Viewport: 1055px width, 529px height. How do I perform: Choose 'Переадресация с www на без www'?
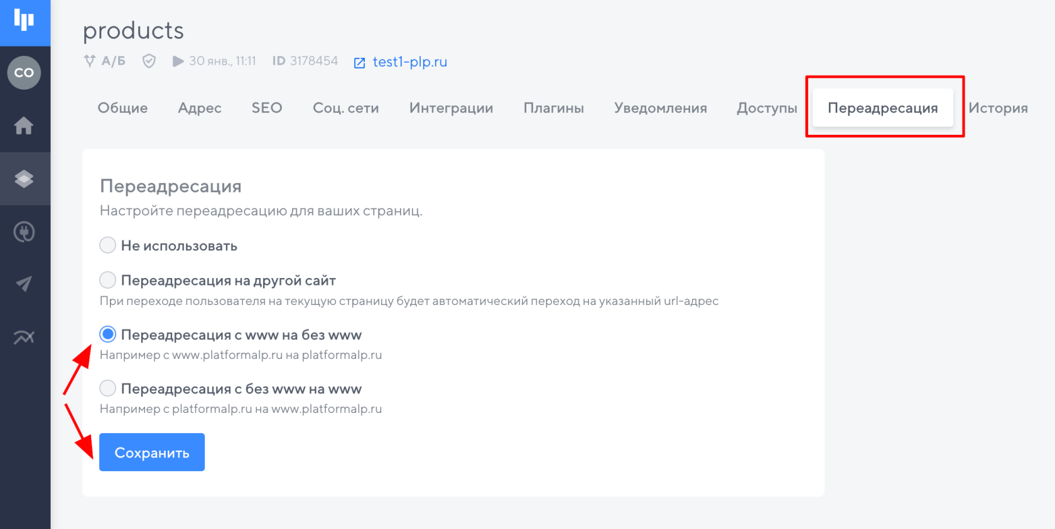(108, 334)
